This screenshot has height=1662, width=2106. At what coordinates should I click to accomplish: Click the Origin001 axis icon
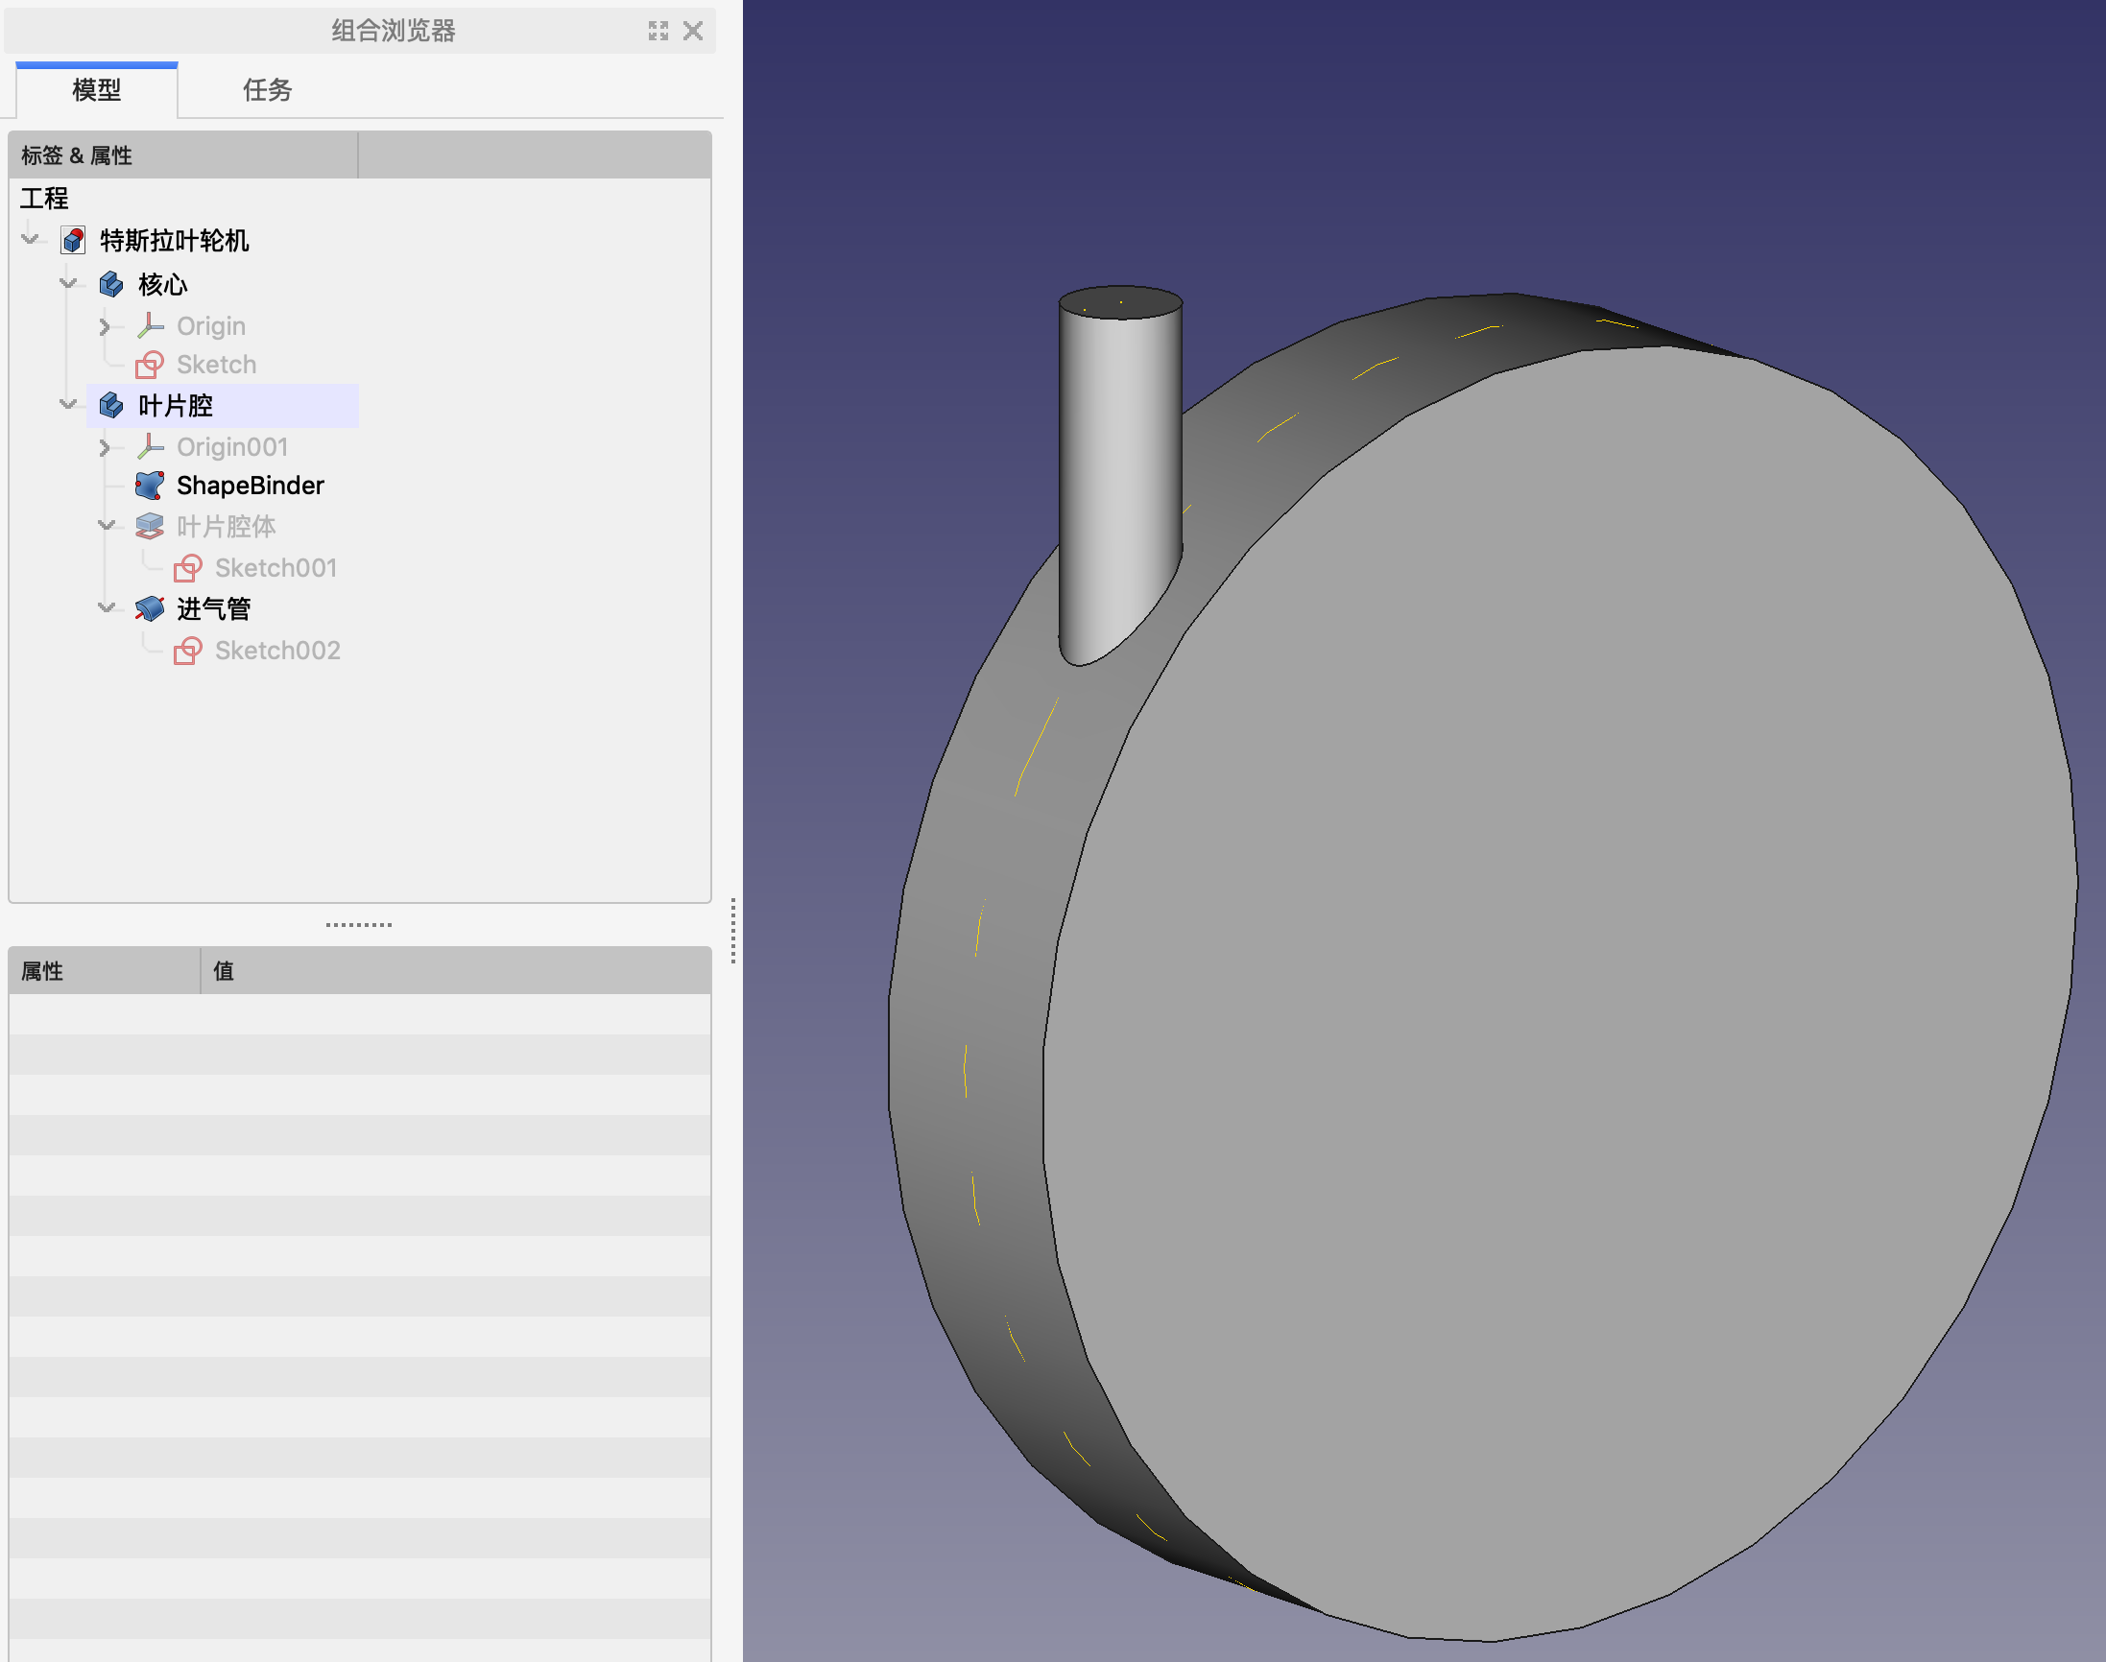click(x=149, y=446)
